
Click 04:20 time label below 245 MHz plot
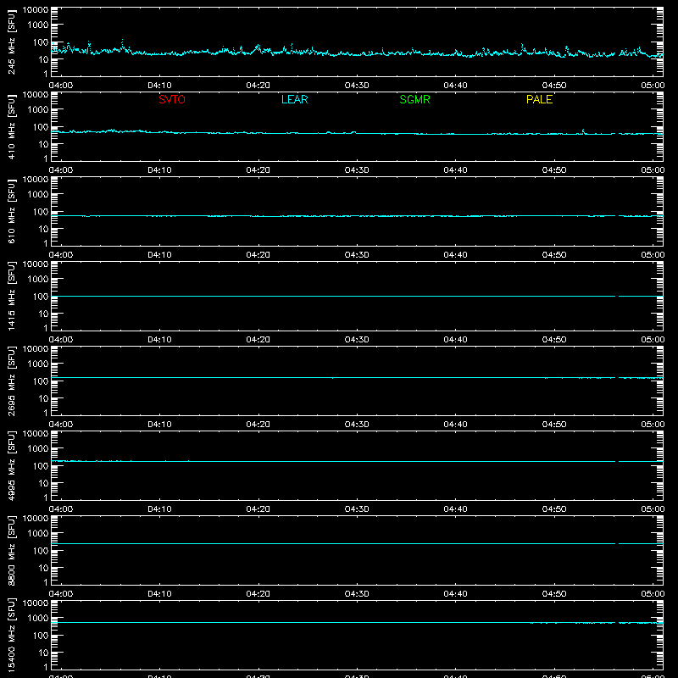tap(258, 86)
